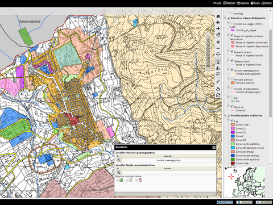Select the PDF export radio button
This screenshot has width=273, height=205.
click(x=136, y=180)
